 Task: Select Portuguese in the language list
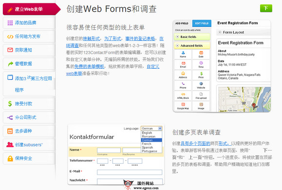[151, 151]
